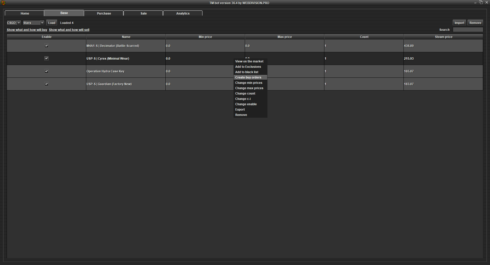The width and height of the screenshot is (490, 265).
Task: Open Show what and how will buy link
Action: pos(27,30)
